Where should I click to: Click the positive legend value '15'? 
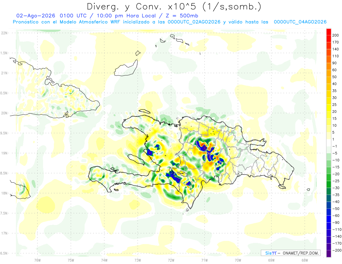(x=335, y=118)
